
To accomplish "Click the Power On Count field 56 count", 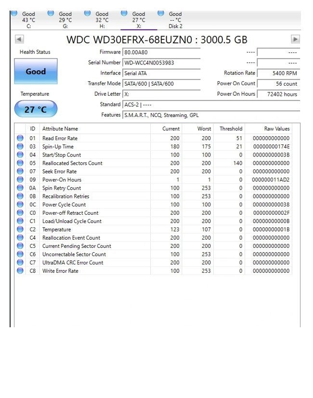I will click(278, 84).
